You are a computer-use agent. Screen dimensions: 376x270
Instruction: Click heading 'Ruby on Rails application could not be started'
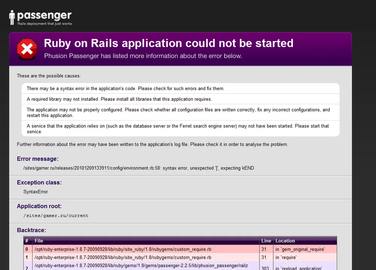click(168, 43)
